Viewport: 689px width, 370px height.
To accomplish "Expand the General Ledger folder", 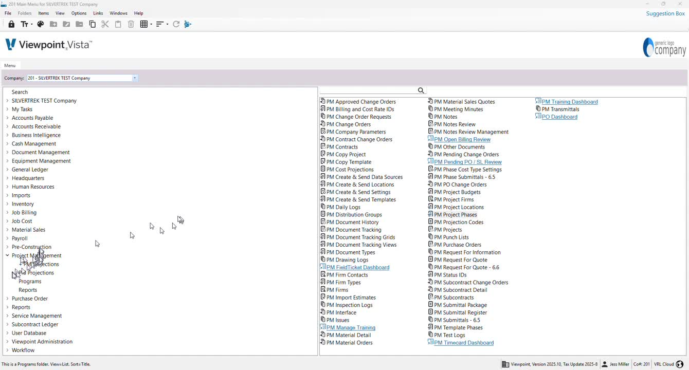I will tap(7, 170).
